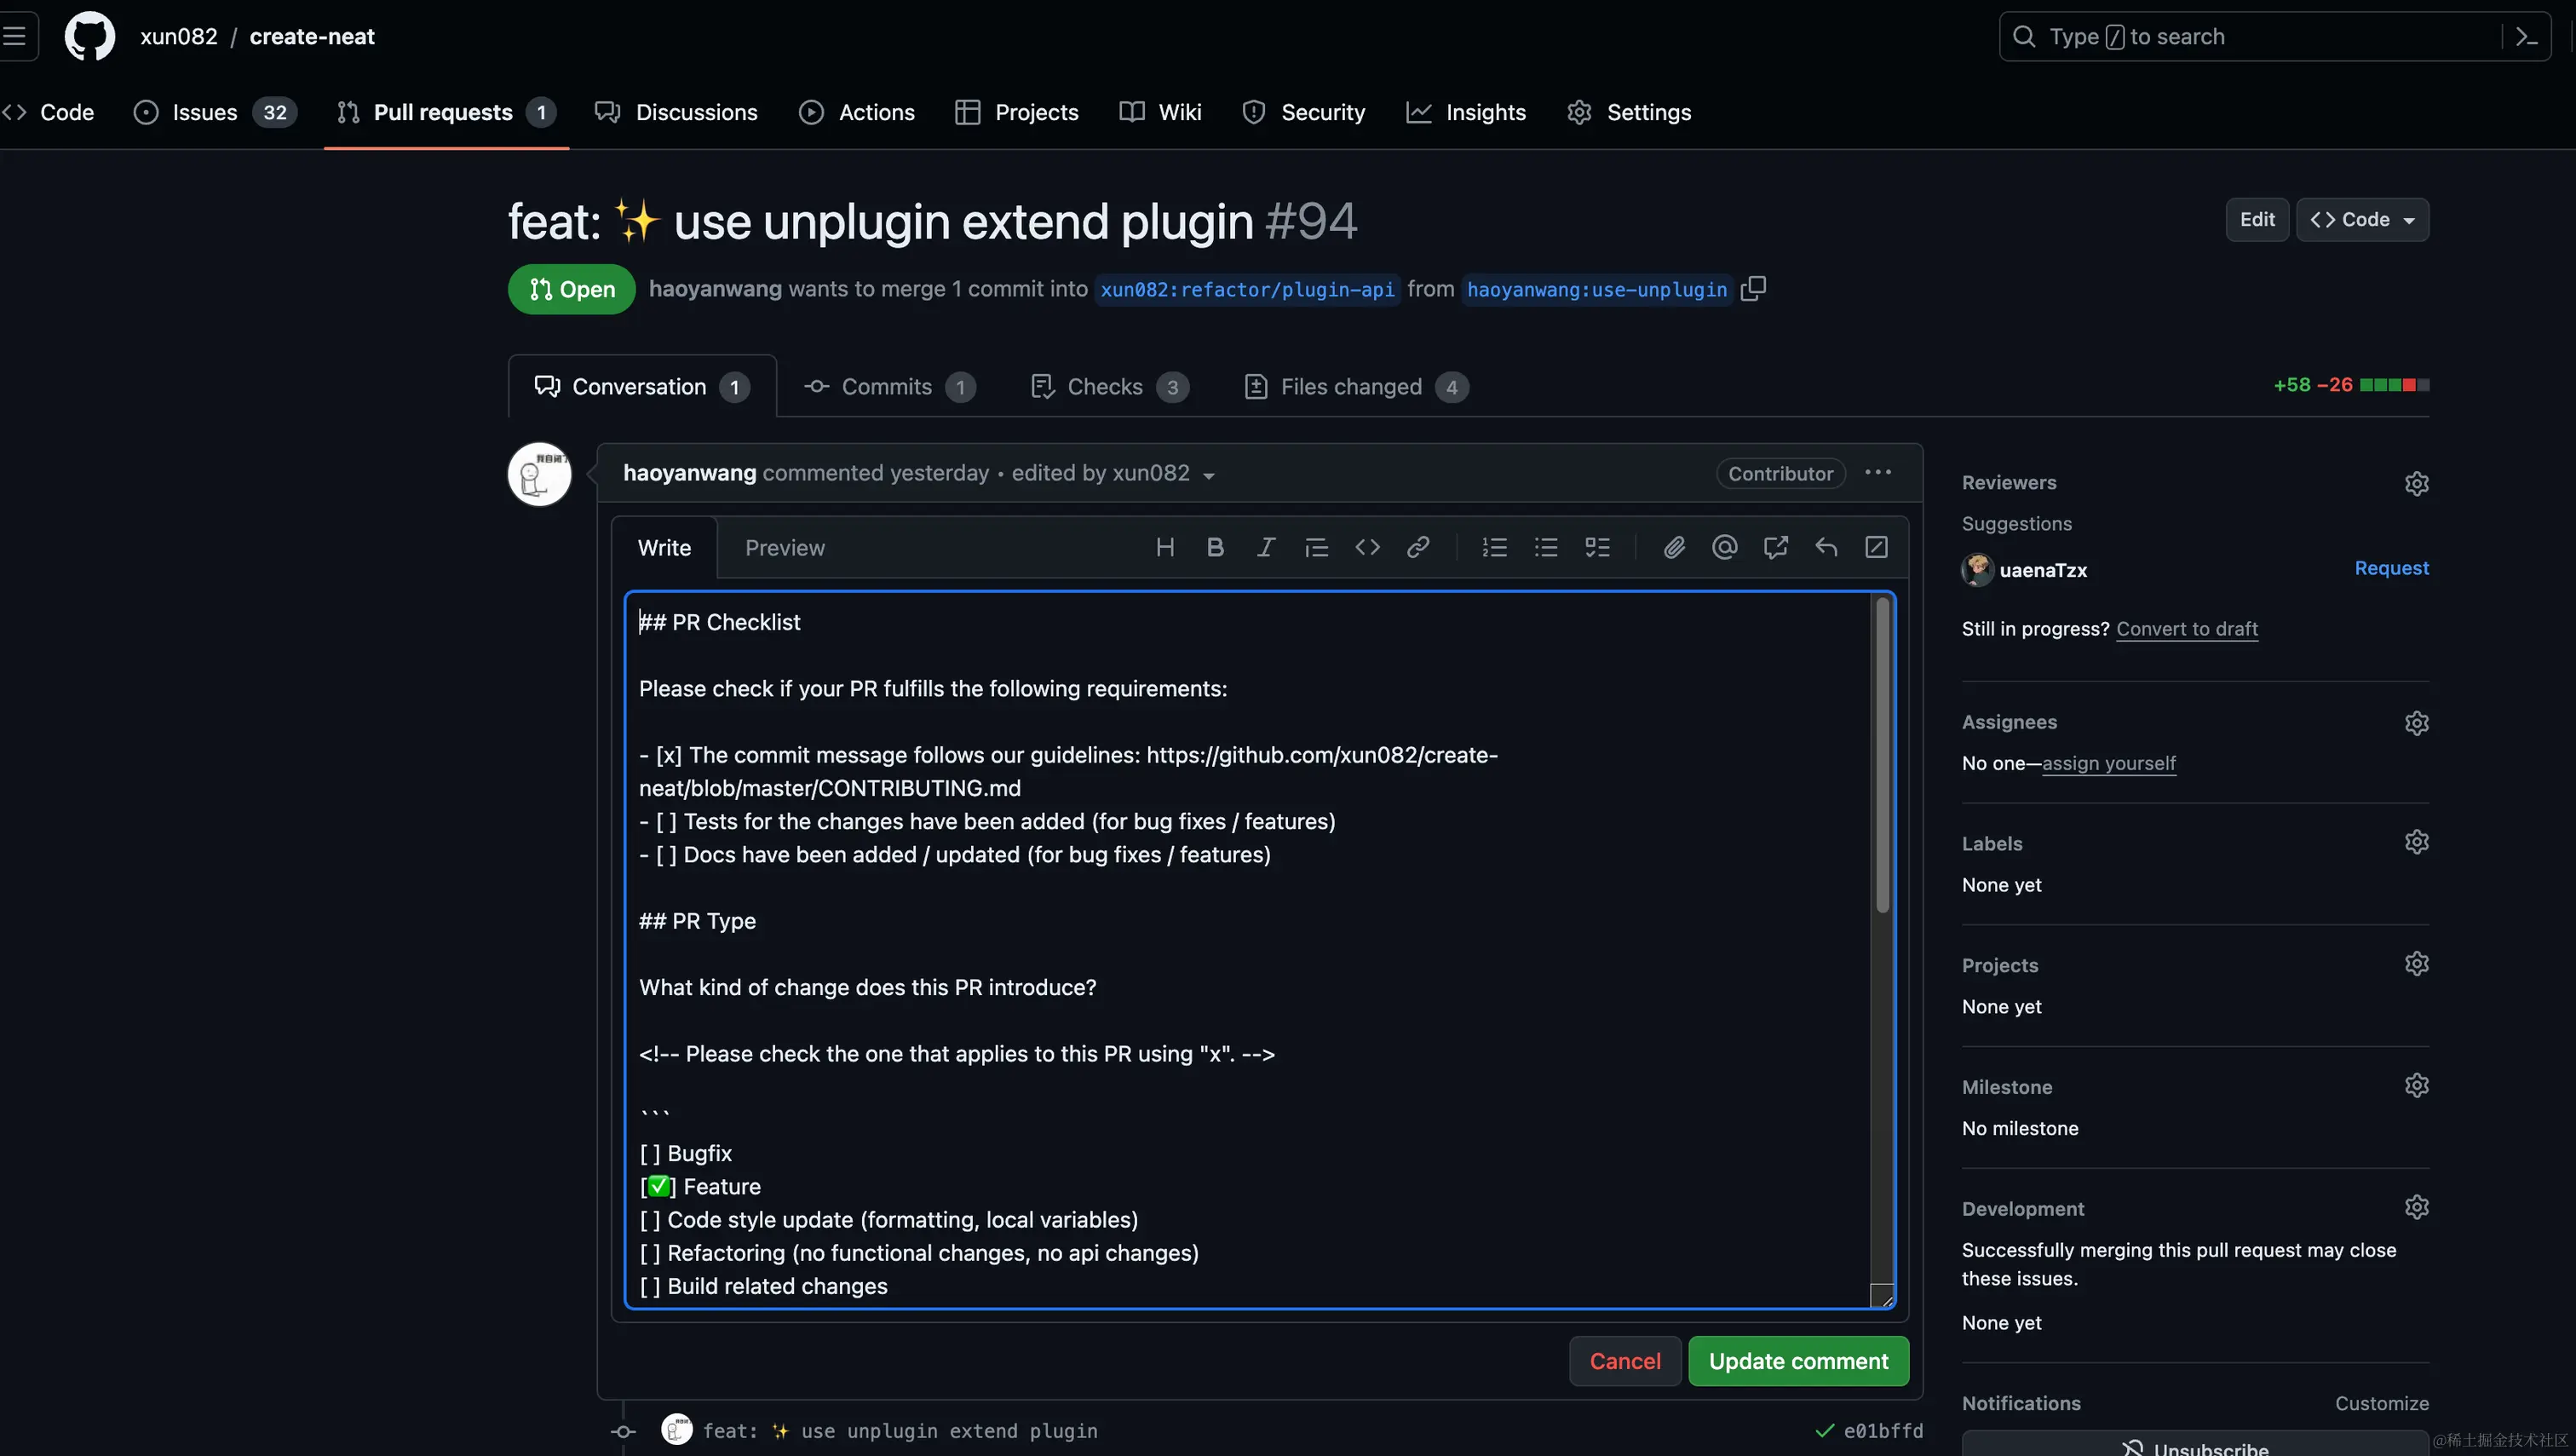Screen dimensions: 2576x1456
Task: Click the Italic formatting icon
Action: tap(1265, 547)
